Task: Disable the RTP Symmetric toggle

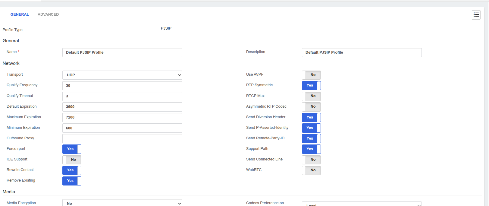Action: click(311, 86)
